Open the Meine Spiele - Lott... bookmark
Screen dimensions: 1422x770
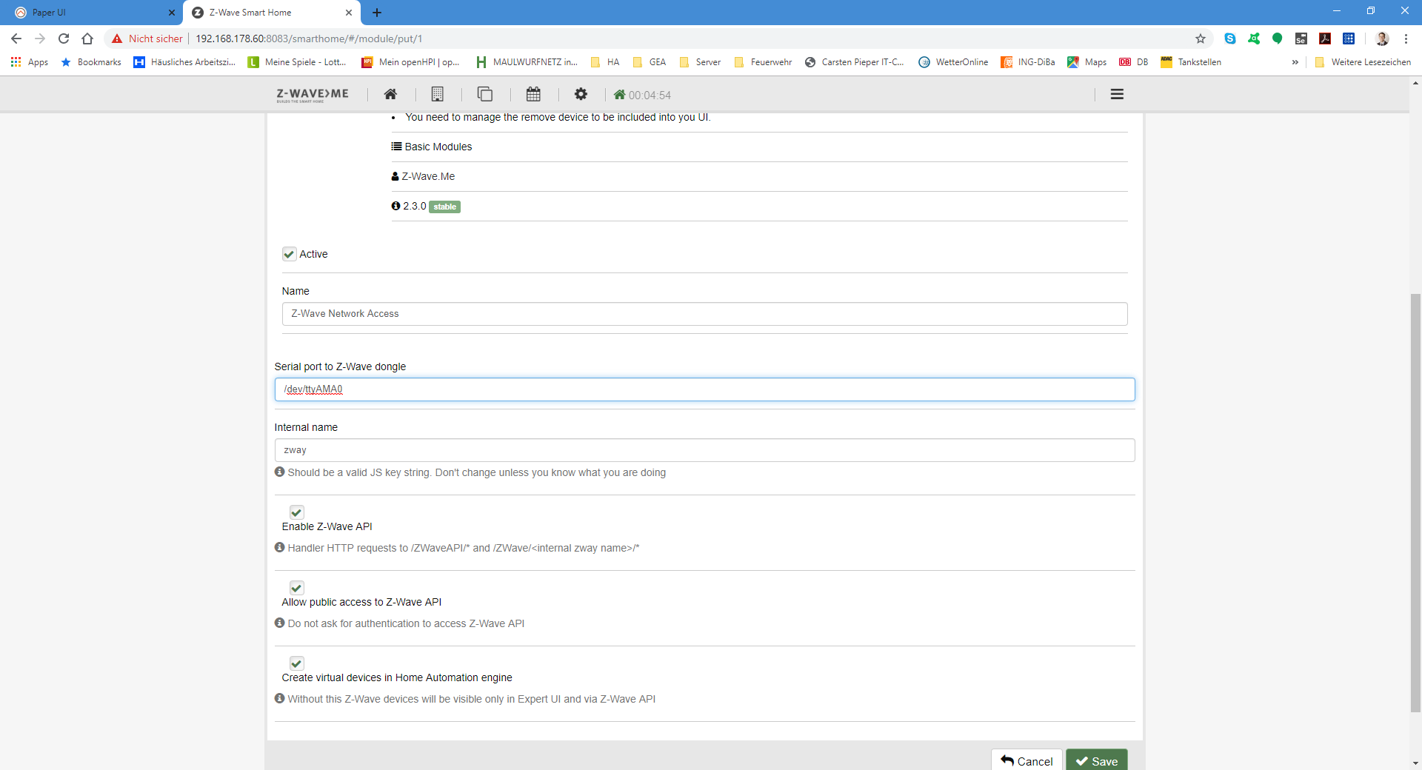(x=297, y=62)
